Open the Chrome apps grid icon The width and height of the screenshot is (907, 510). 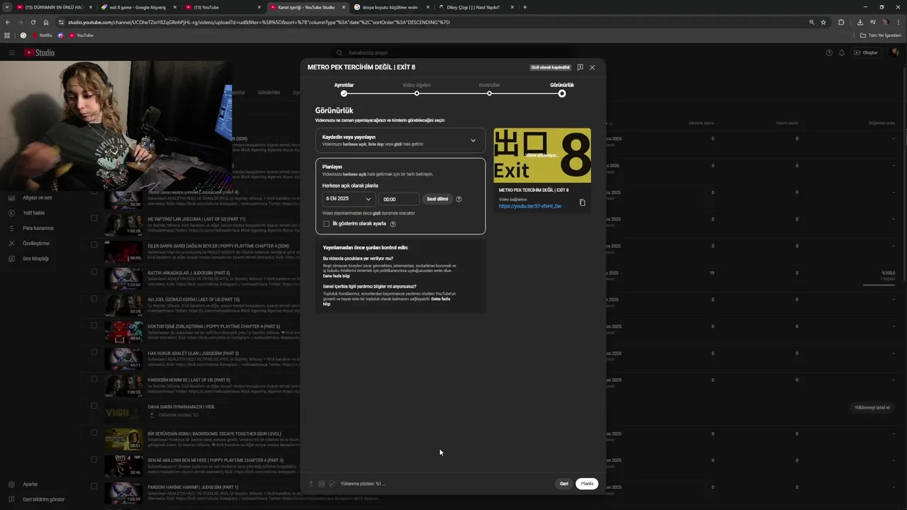[8, 35]
